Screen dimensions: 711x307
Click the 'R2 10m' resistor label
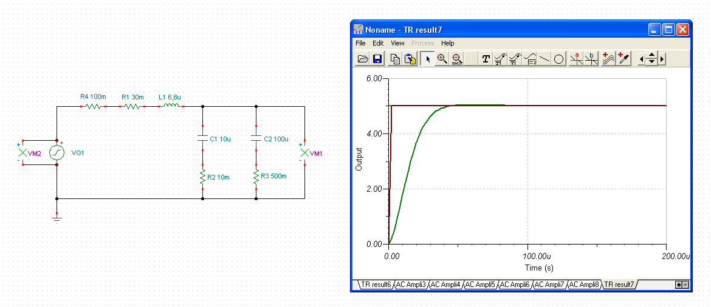point(218,177)
